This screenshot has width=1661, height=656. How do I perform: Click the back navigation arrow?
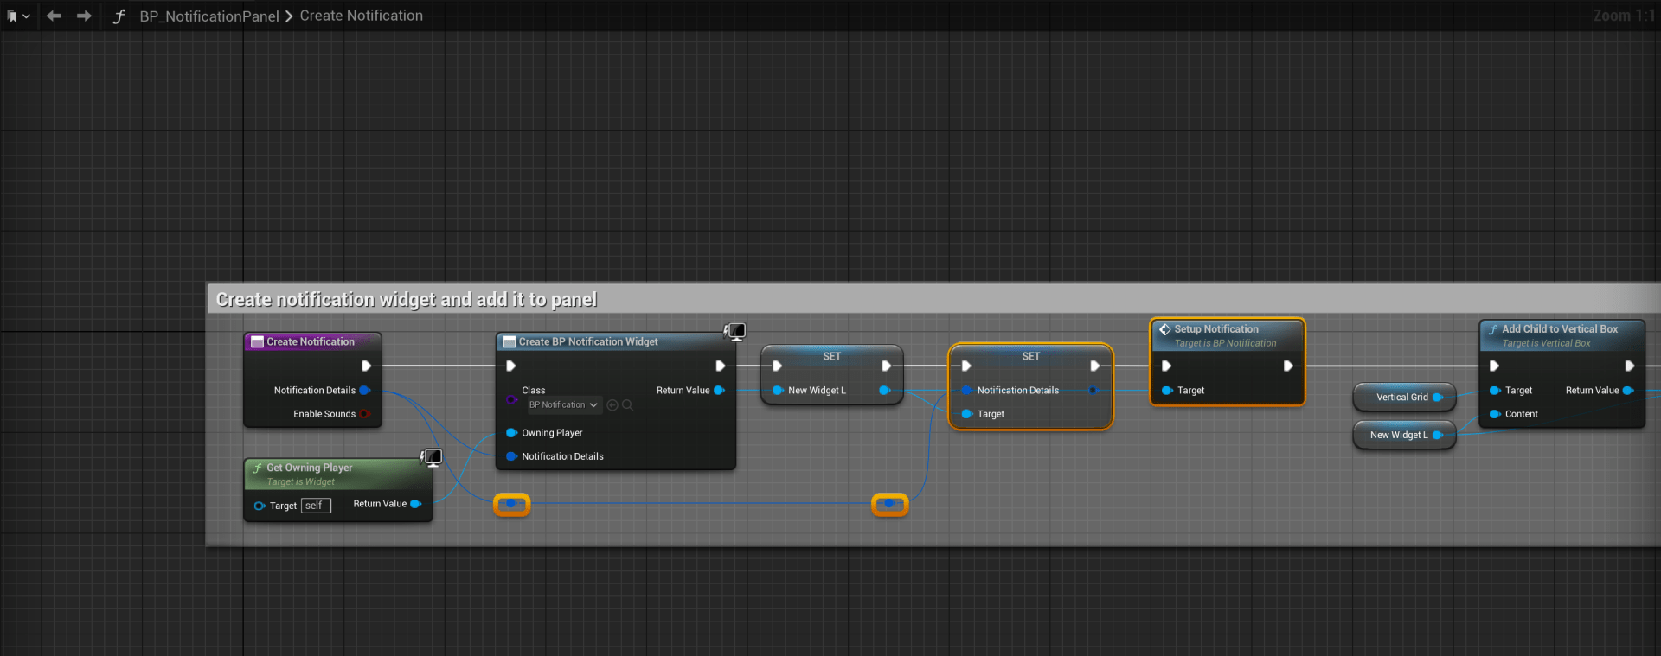point(54,16)
